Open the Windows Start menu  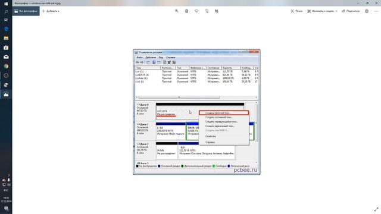point(6,4)
